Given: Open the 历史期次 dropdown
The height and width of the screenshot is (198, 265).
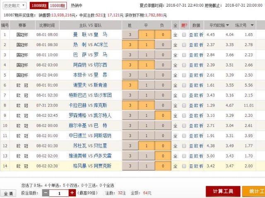Looking at the screenshot, I should coord(14,6).
